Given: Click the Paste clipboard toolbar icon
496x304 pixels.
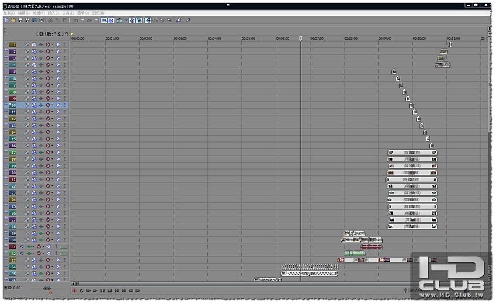Looking at the screenshot, I should click(64, 20).
